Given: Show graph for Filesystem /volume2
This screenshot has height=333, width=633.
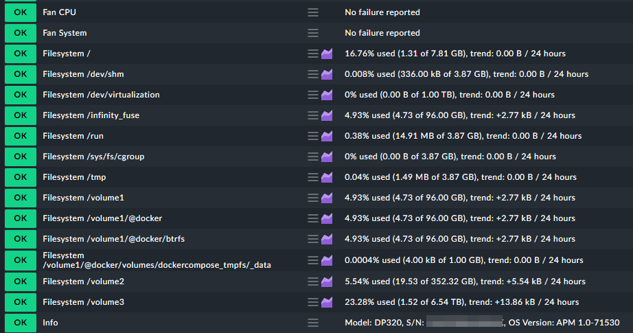Looking at the screenshot, I should [327, 282].
